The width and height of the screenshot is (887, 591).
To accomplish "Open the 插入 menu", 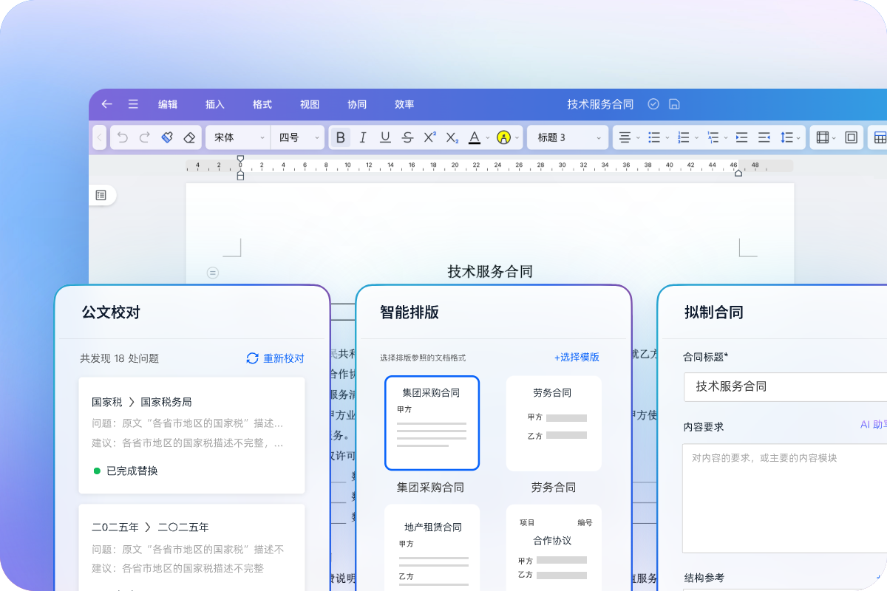I will coord(215,104).
